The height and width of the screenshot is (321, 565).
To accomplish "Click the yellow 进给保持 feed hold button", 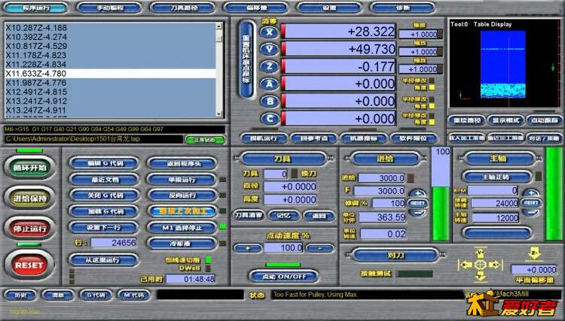I will [29, 198].
